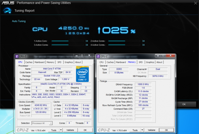Click the Core Speed 4249.92 MHz field

(x=41, y=105)
